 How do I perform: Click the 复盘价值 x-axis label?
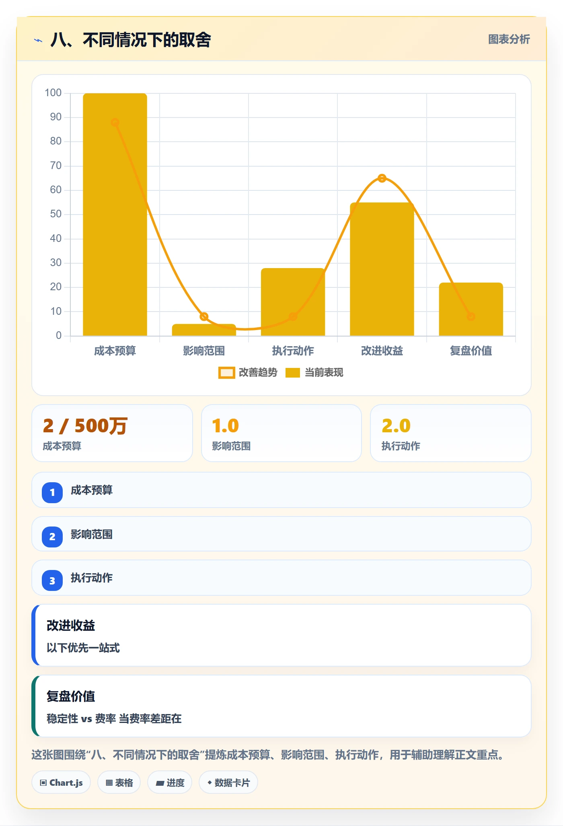click(x=471, y=351)
